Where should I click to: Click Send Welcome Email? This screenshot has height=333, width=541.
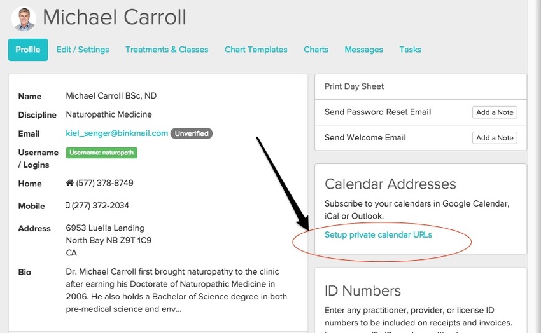365,137
